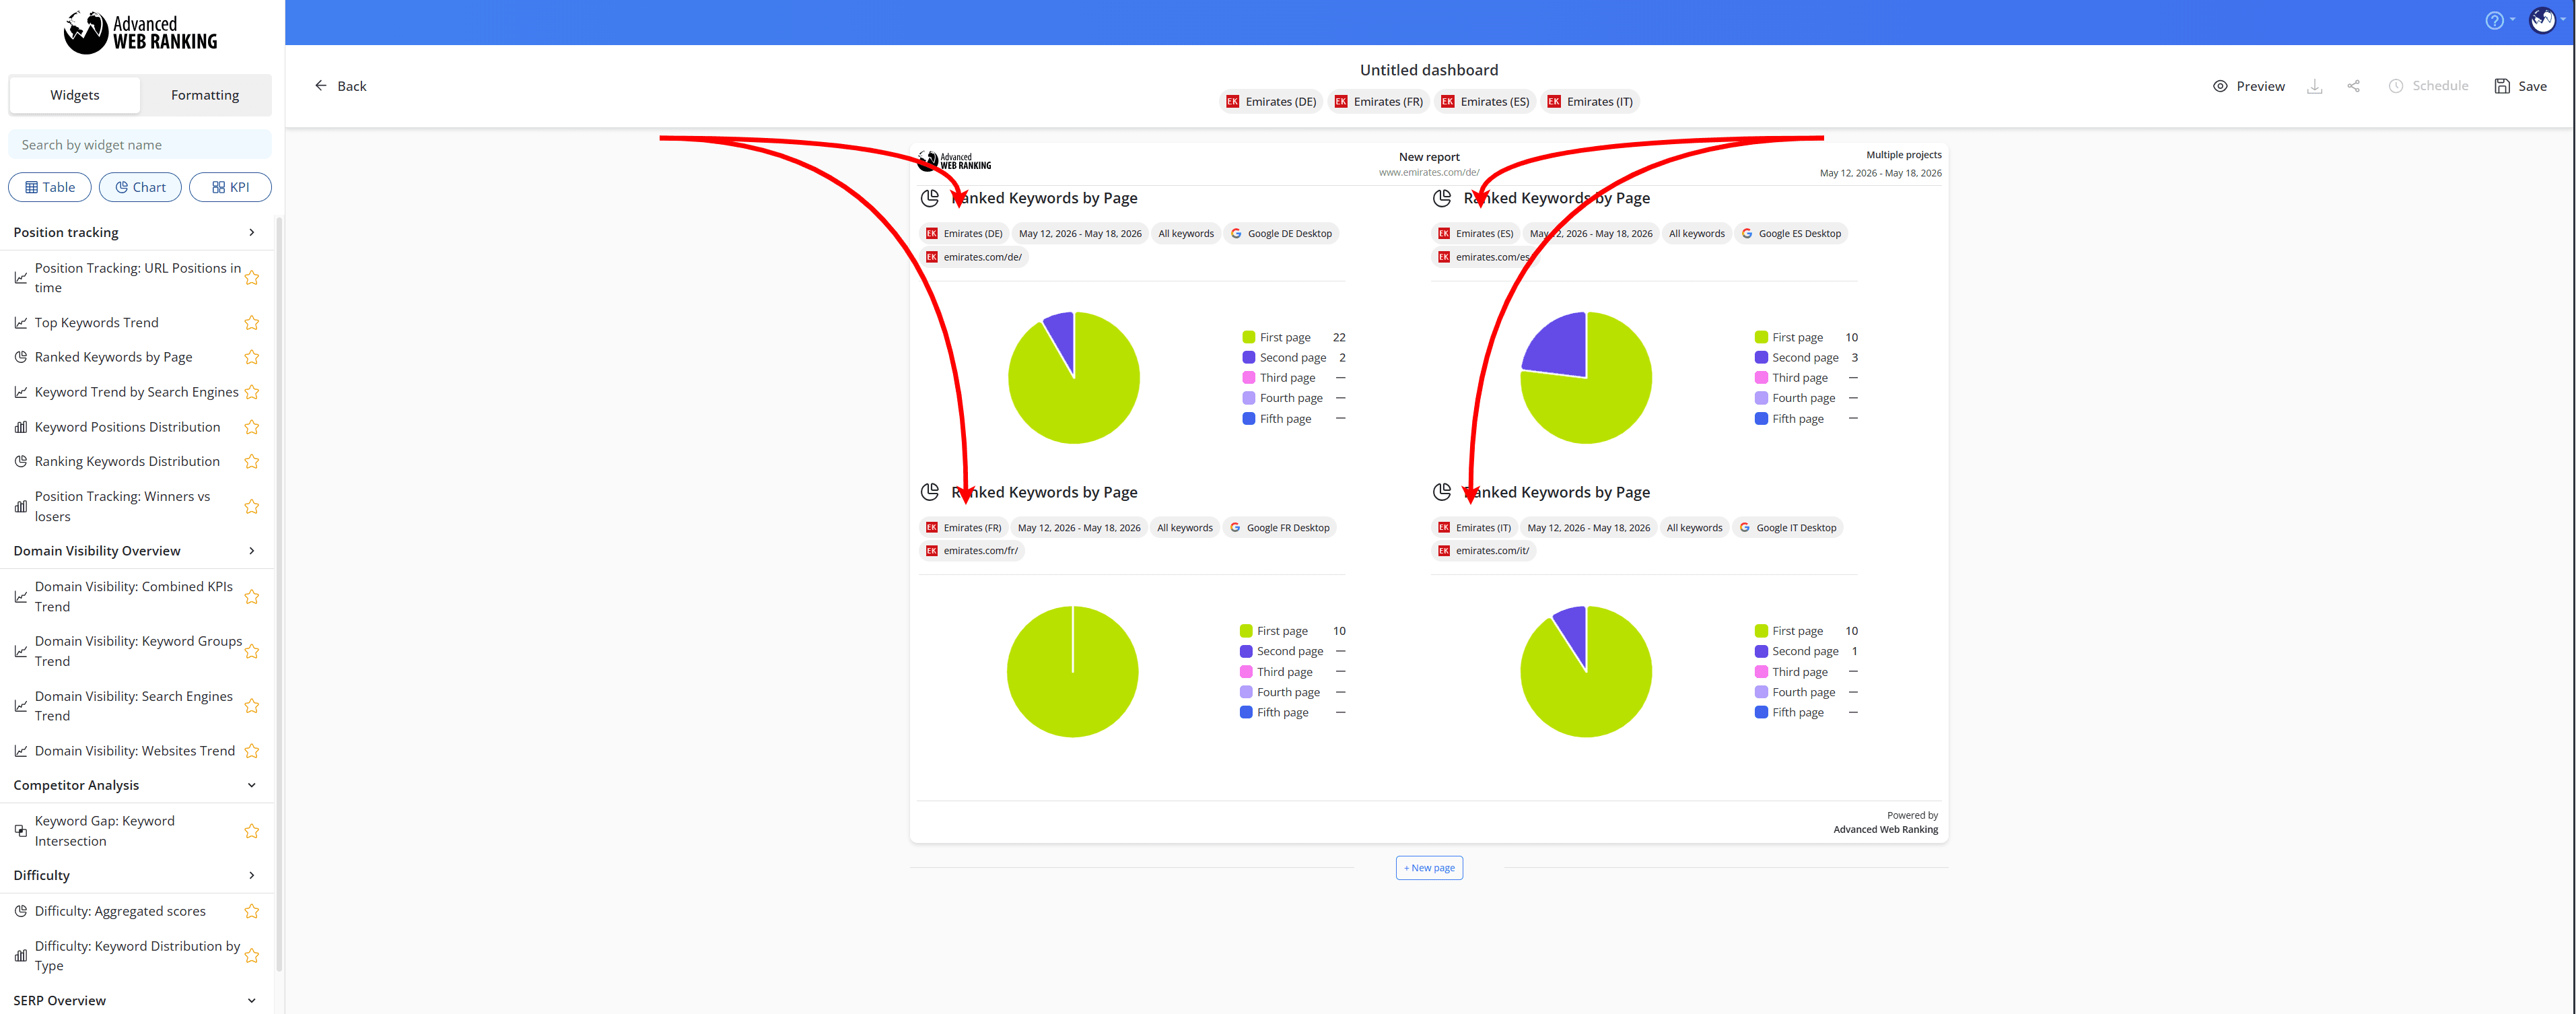2576x1014 pixels.
Task: Toggle favorite star for Keyword Trend by Search Engines
Action: [252, 392]
